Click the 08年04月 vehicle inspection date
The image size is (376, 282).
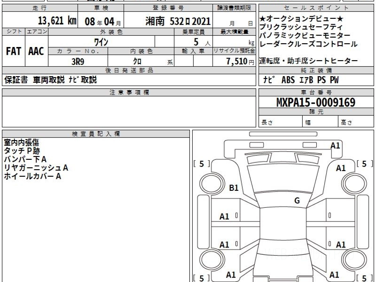coord(100,21)
